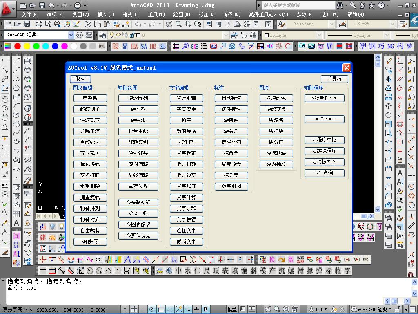Click the table grid icon in the Yanxiu toolbar
Viewport: 418px width, 314px height.
point(176,46)
